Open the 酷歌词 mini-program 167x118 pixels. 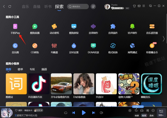[16, 84]
